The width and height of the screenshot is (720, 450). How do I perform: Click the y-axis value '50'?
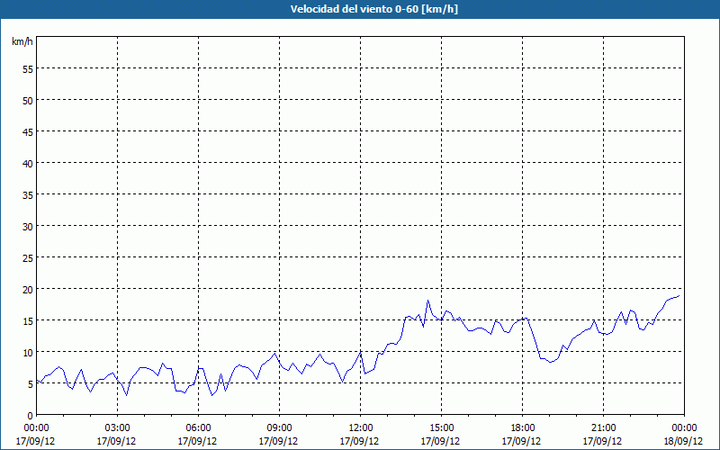[x=28, y=101]
